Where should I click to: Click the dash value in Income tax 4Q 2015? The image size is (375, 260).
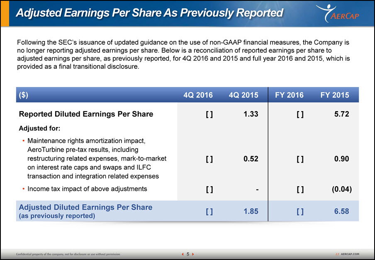coord(257,190)
